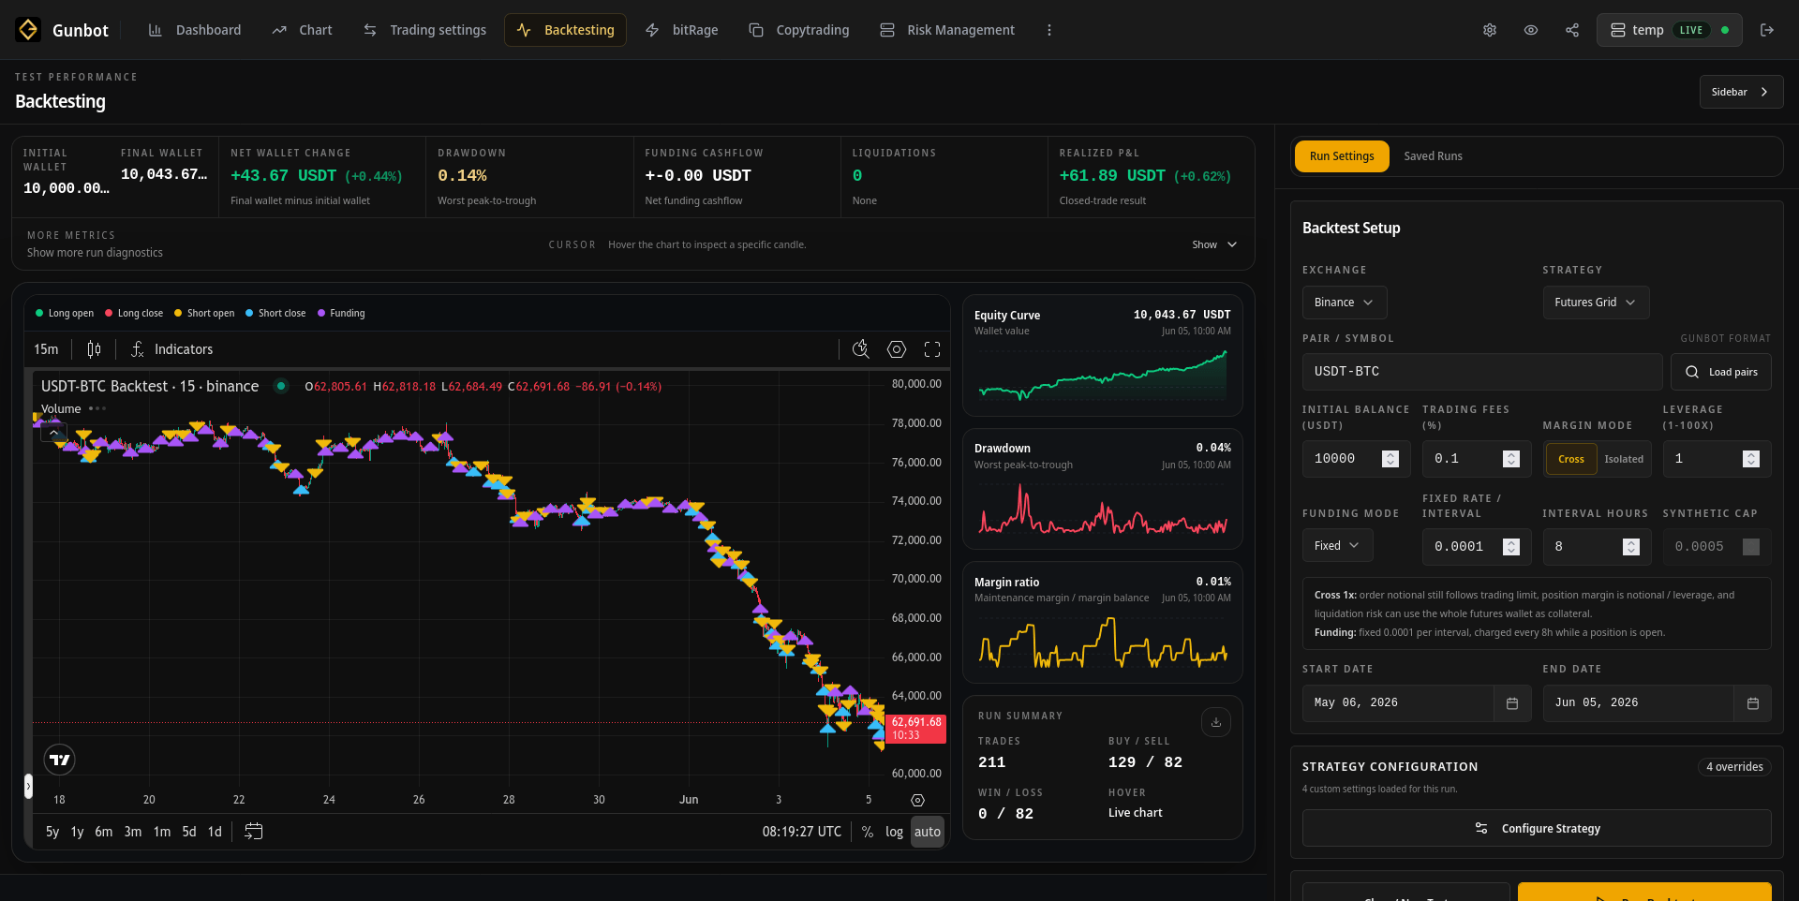Open the settings gear in top bar

1490,30
